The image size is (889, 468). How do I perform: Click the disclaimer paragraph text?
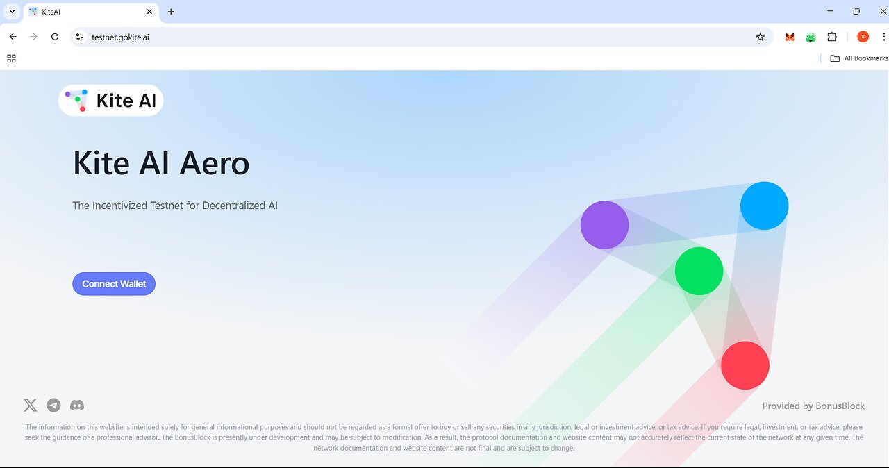tap(444, 437)
